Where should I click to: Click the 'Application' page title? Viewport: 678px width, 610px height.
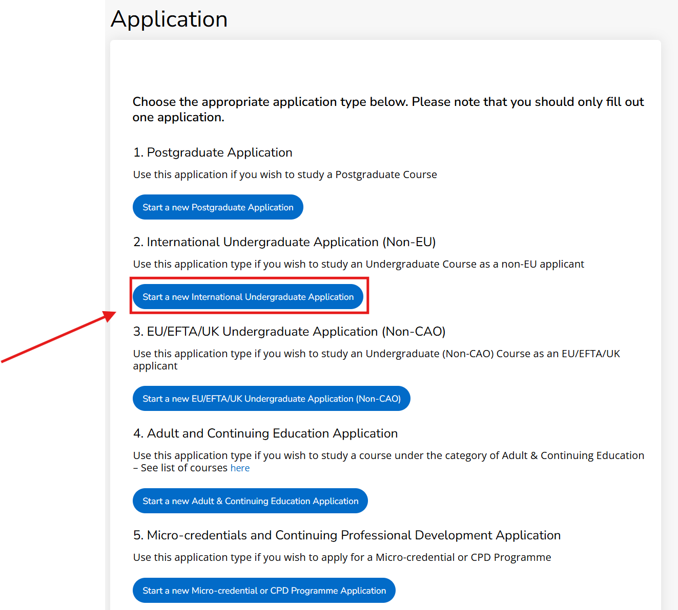169,19
